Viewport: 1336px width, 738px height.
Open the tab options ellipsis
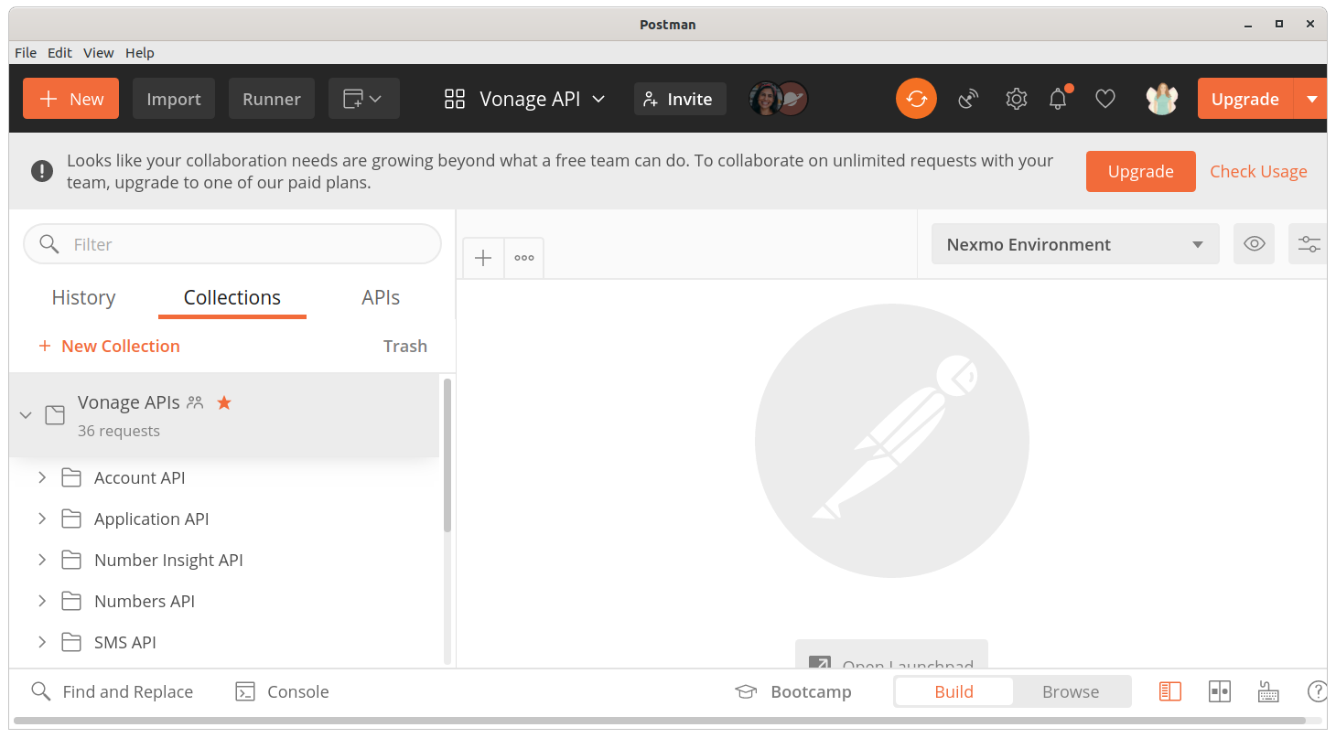[x=524, y=258]
